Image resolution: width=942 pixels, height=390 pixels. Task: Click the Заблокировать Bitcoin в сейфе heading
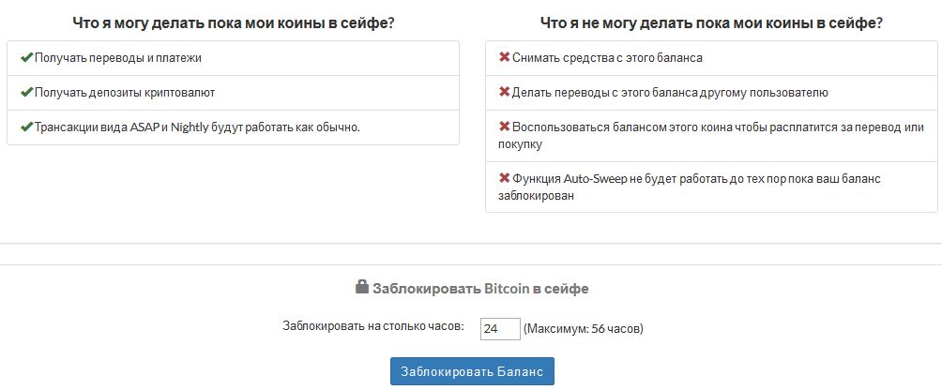pyautogui.click(x=480, y=289)
